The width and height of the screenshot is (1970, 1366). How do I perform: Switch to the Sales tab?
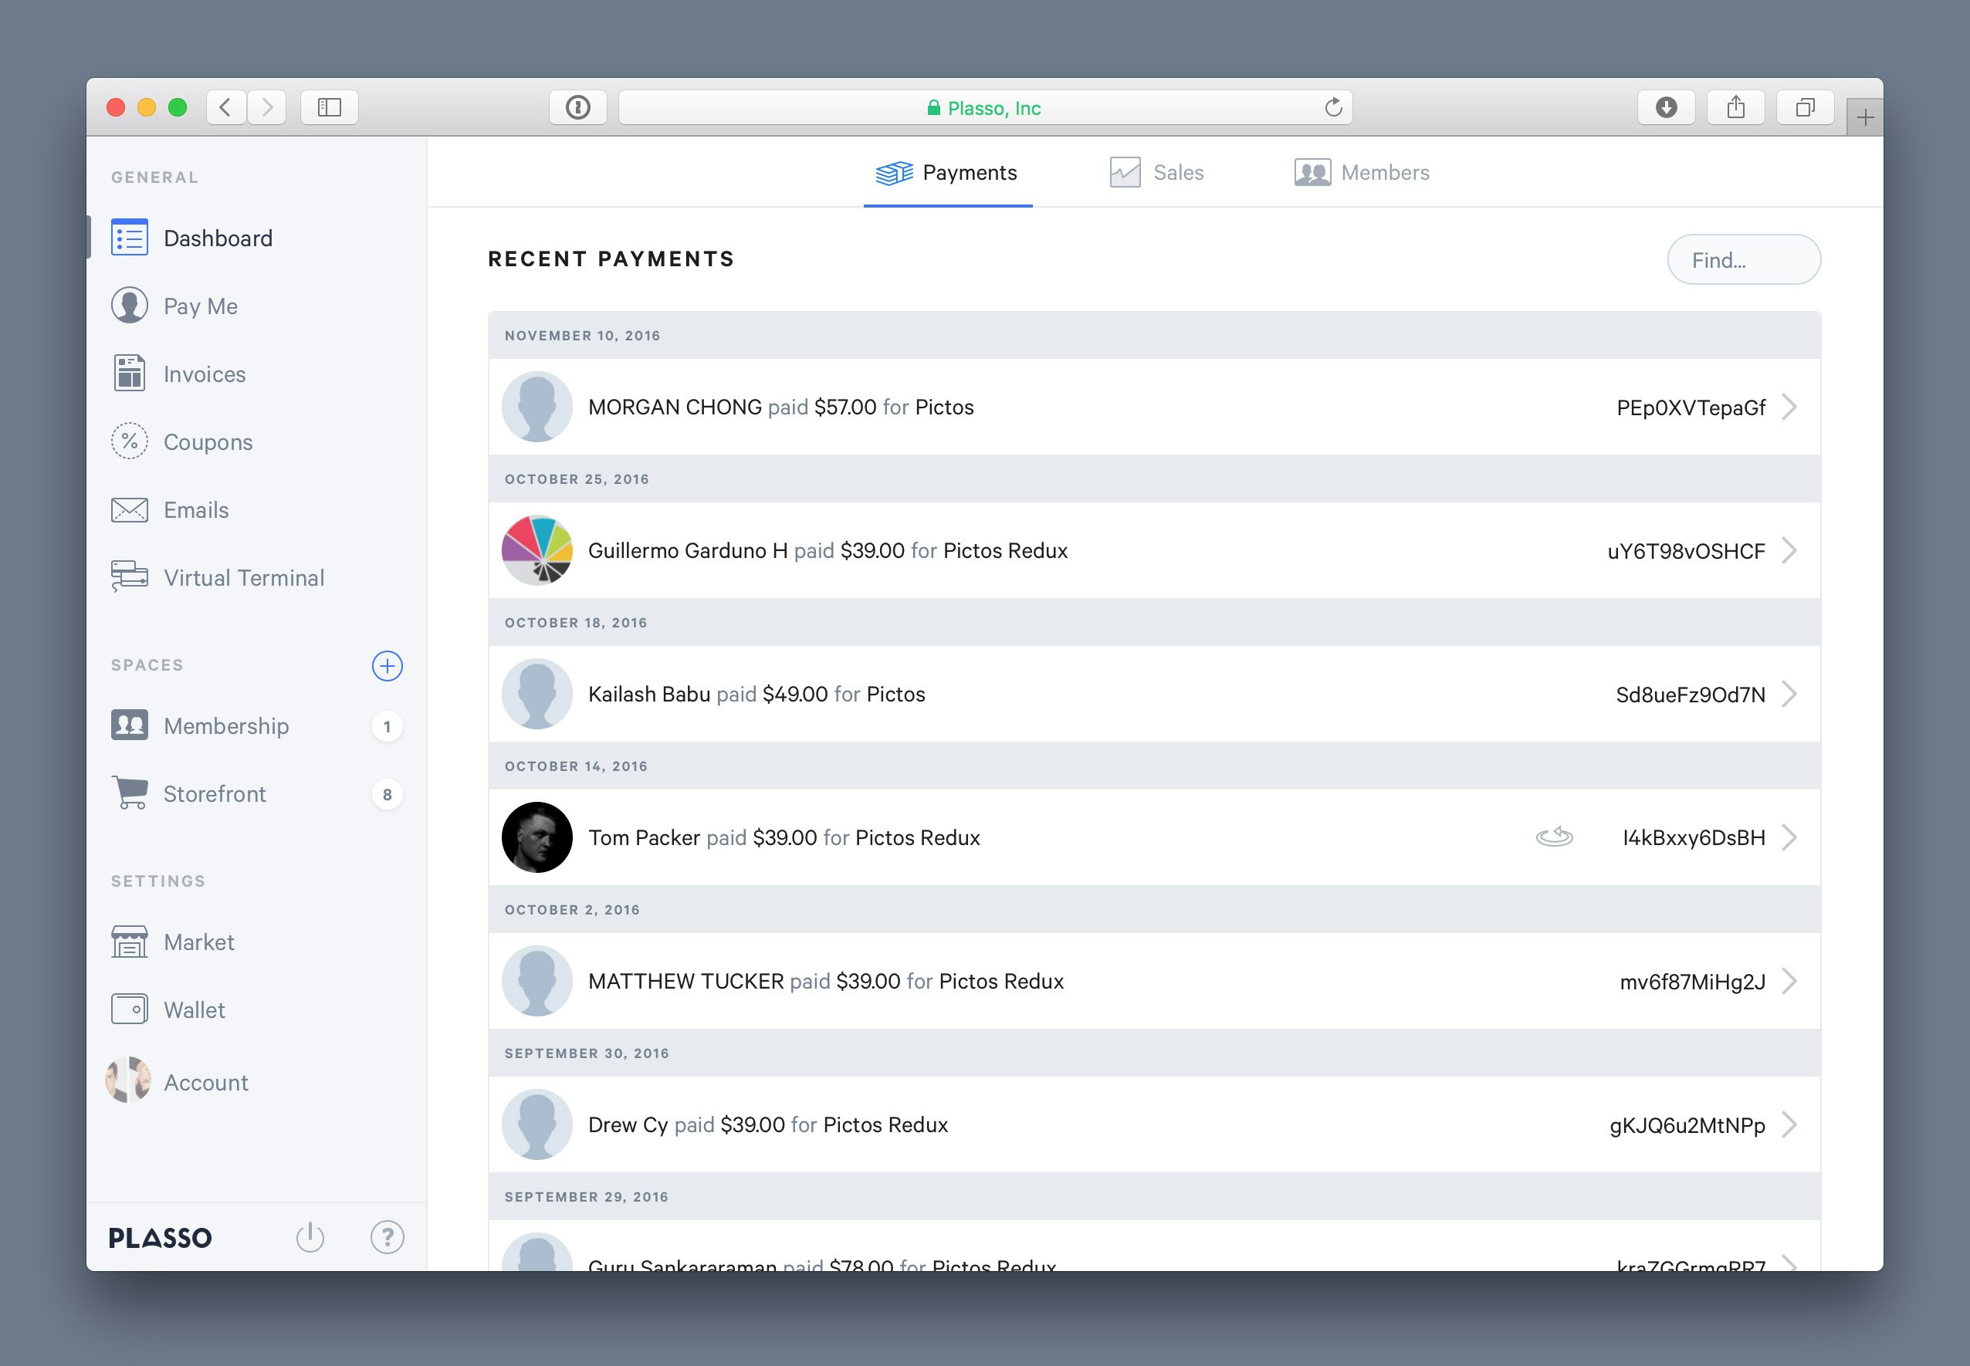point(1156,172)
